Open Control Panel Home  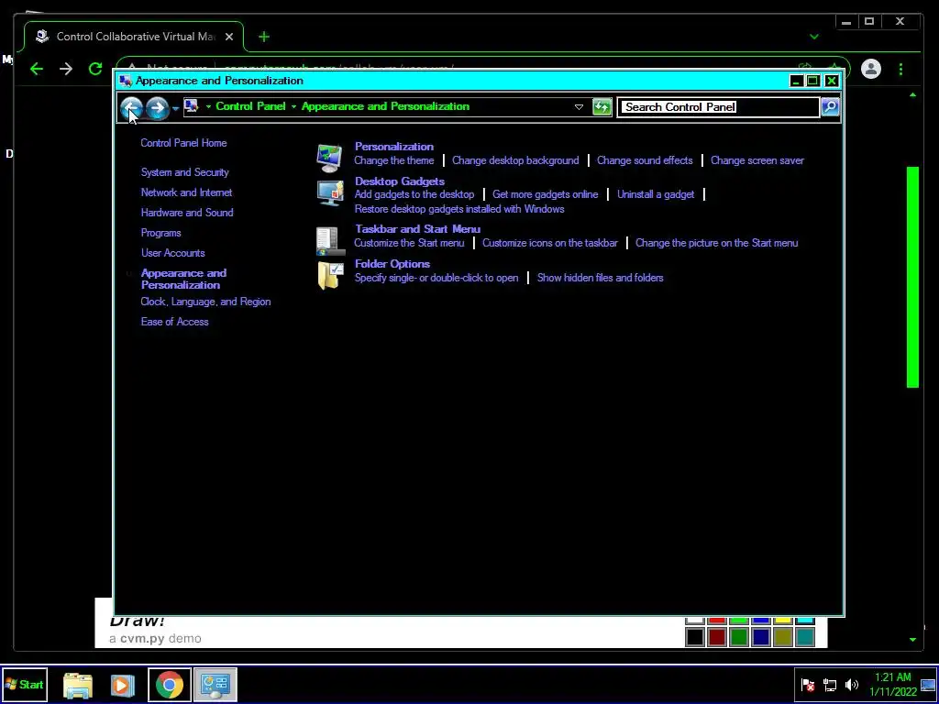coord(183,142)
